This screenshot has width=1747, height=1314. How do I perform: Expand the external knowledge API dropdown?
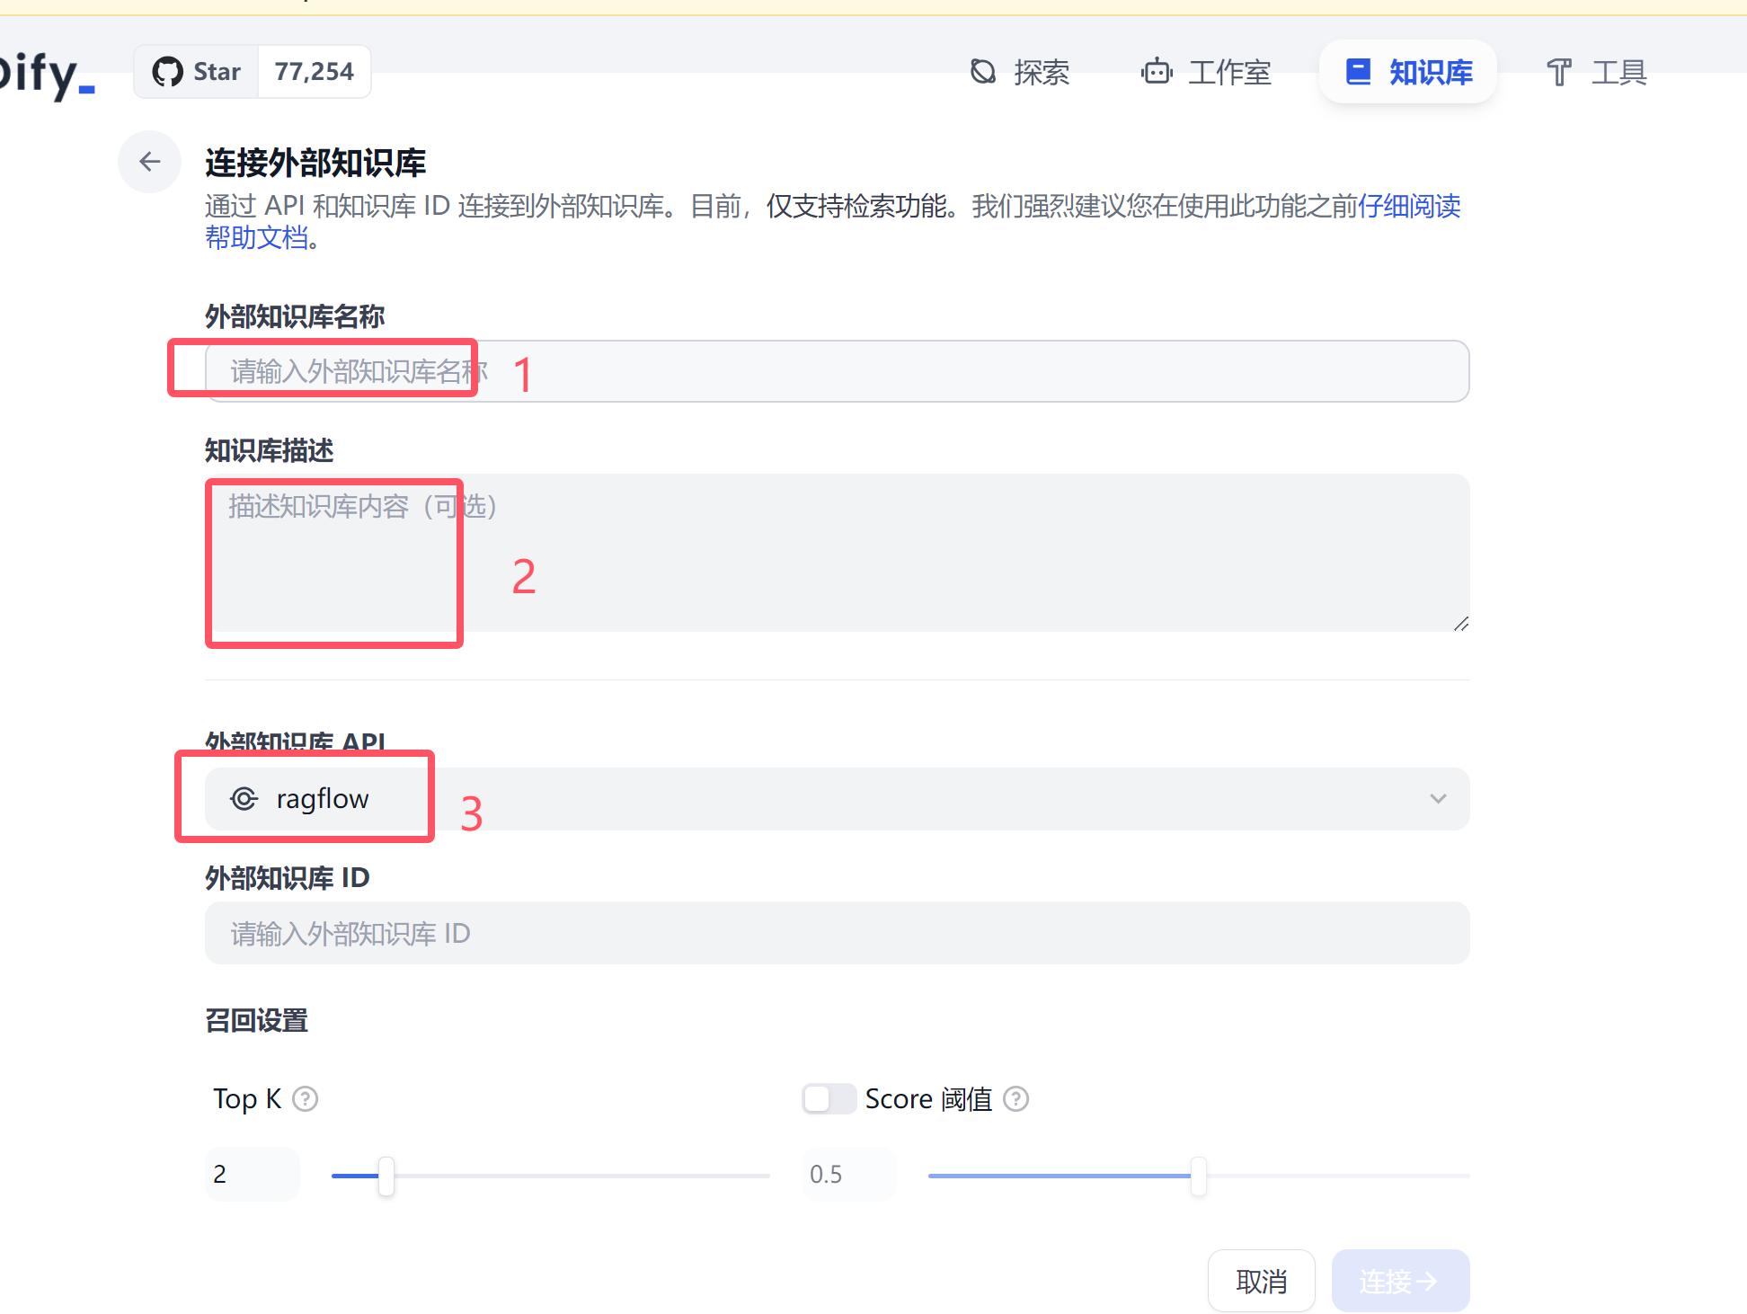point(836,799)
